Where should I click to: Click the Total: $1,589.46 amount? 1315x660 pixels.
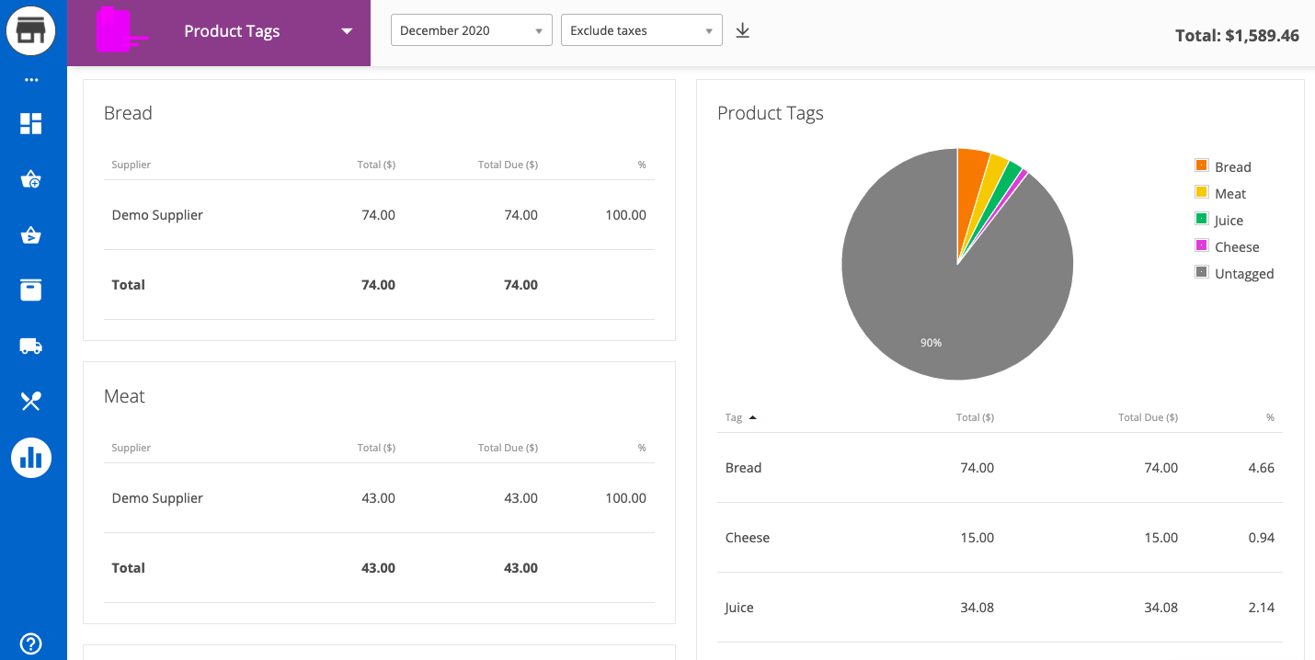click(1237, 36)
